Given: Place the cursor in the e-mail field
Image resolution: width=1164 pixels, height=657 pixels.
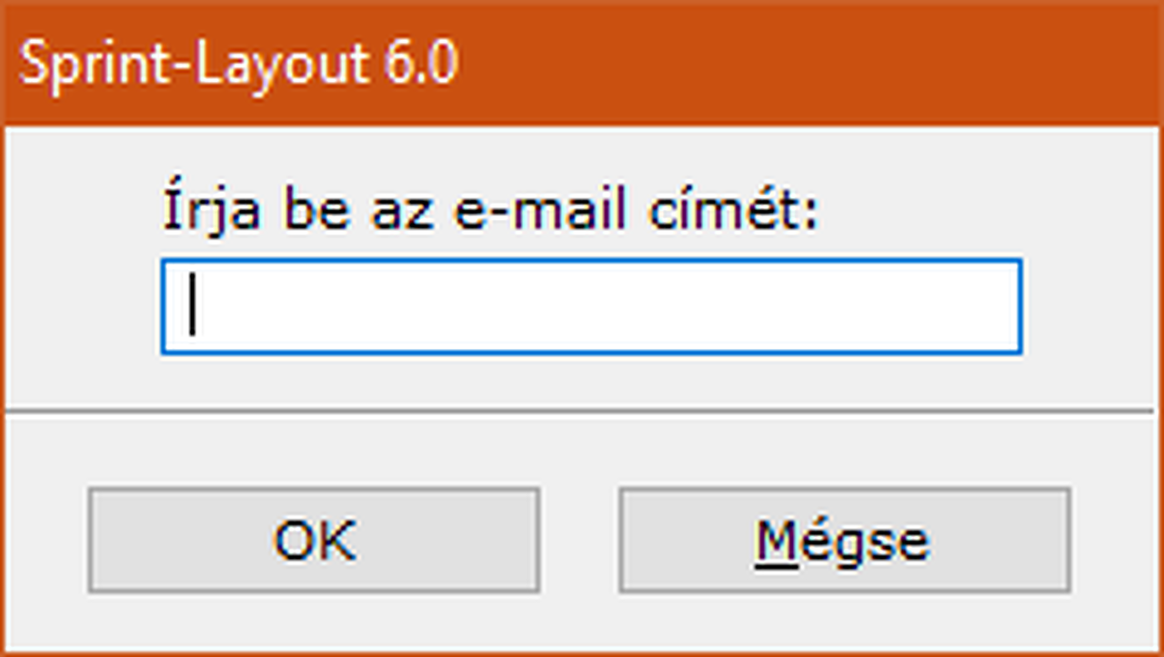Looking at the screenshot, I should pyautogui.click(x=591, y=306).
